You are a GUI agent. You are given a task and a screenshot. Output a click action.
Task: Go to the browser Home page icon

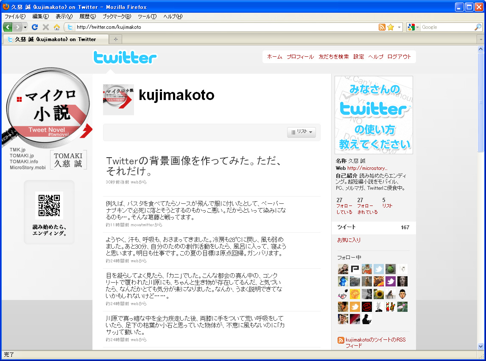pyautogui.click(x=56, y=27)
